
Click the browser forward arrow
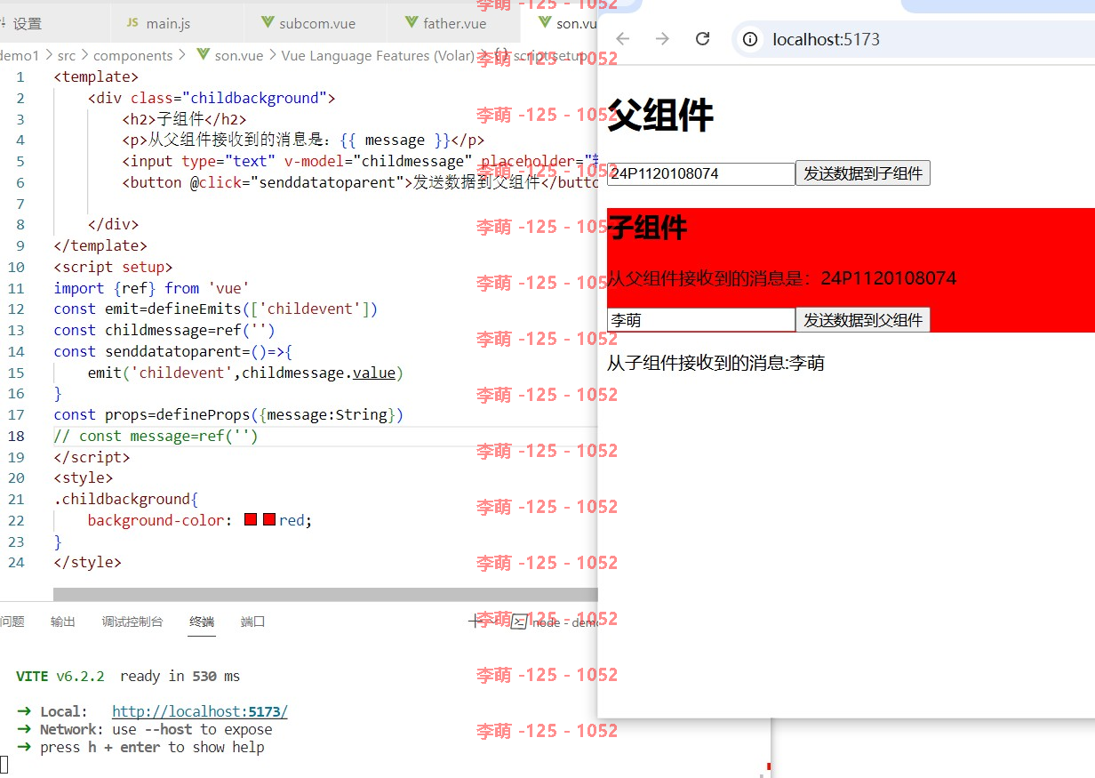[662, 39]
